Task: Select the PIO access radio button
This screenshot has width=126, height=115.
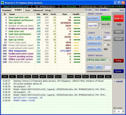Action: [93, 10]
